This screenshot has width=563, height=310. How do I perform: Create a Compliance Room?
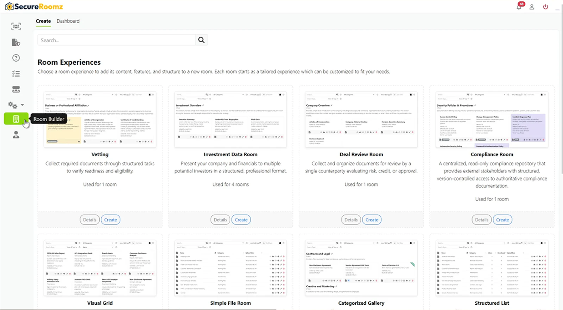coord(502,220)
